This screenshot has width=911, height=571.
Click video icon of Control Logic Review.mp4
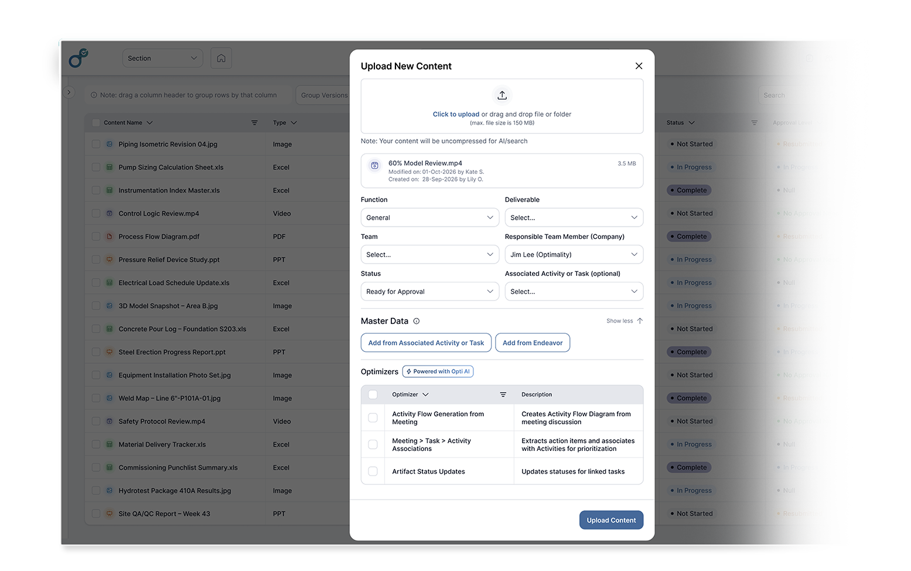110,214
